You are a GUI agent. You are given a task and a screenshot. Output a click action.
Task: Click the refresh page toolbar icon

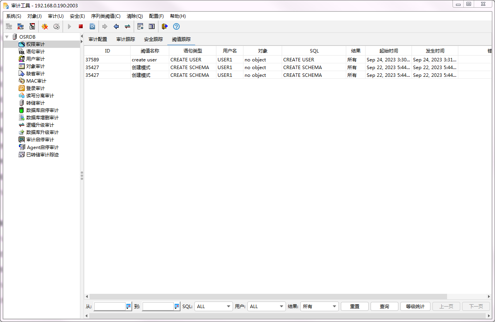pyautogui.click(x=92, y=27)
